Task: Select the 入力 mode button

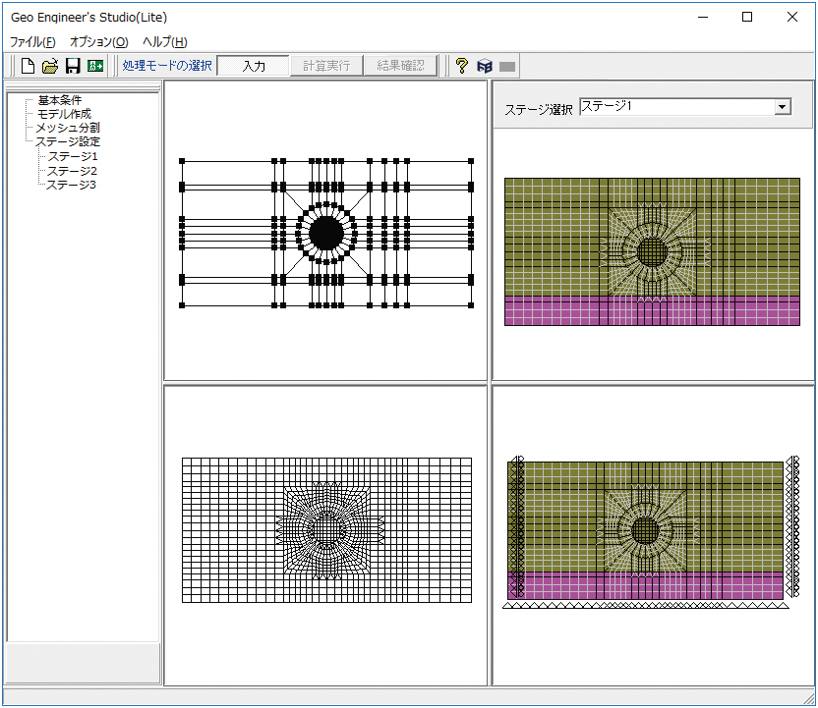Action: click(254, 66)
